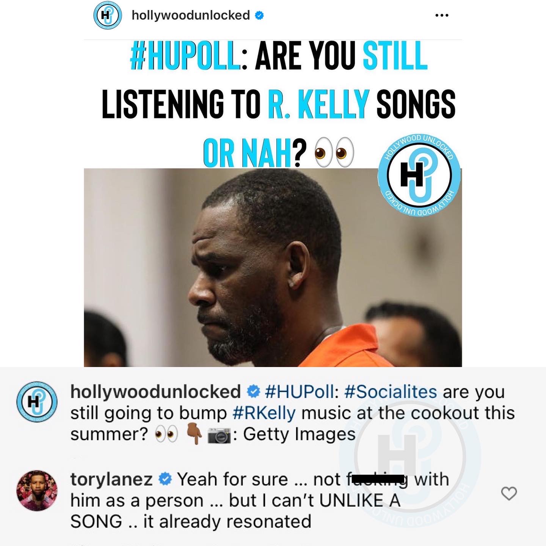This screenshot has height=546, width=546.
Task: Open the #RKelly hashtag link
Action: (264, 413)
